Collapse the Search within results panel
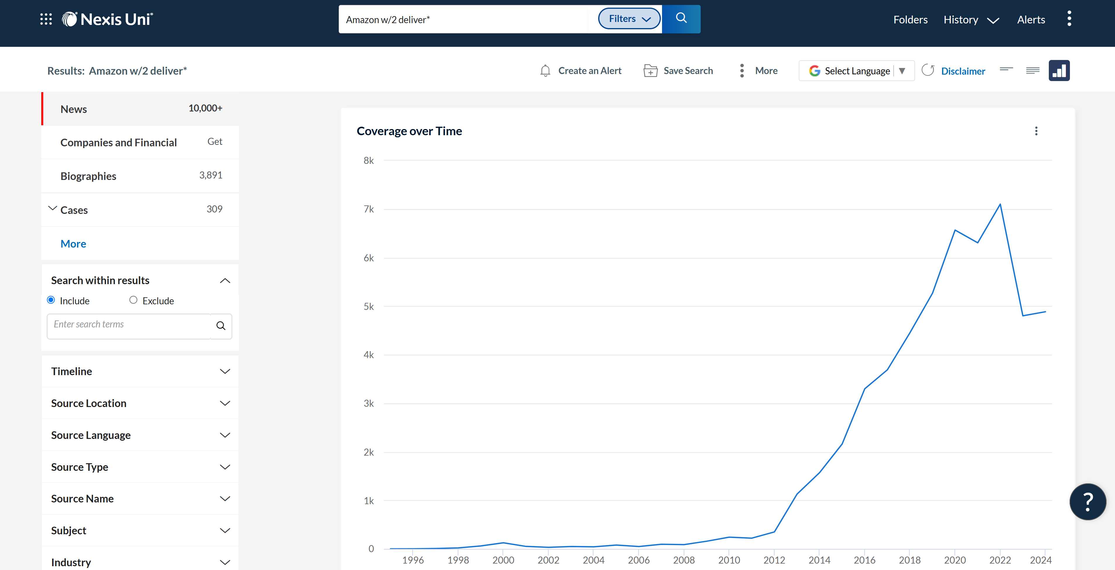The width and height of the screenshot is (1115, 570). pyautogui.click(x=225, y=281)
